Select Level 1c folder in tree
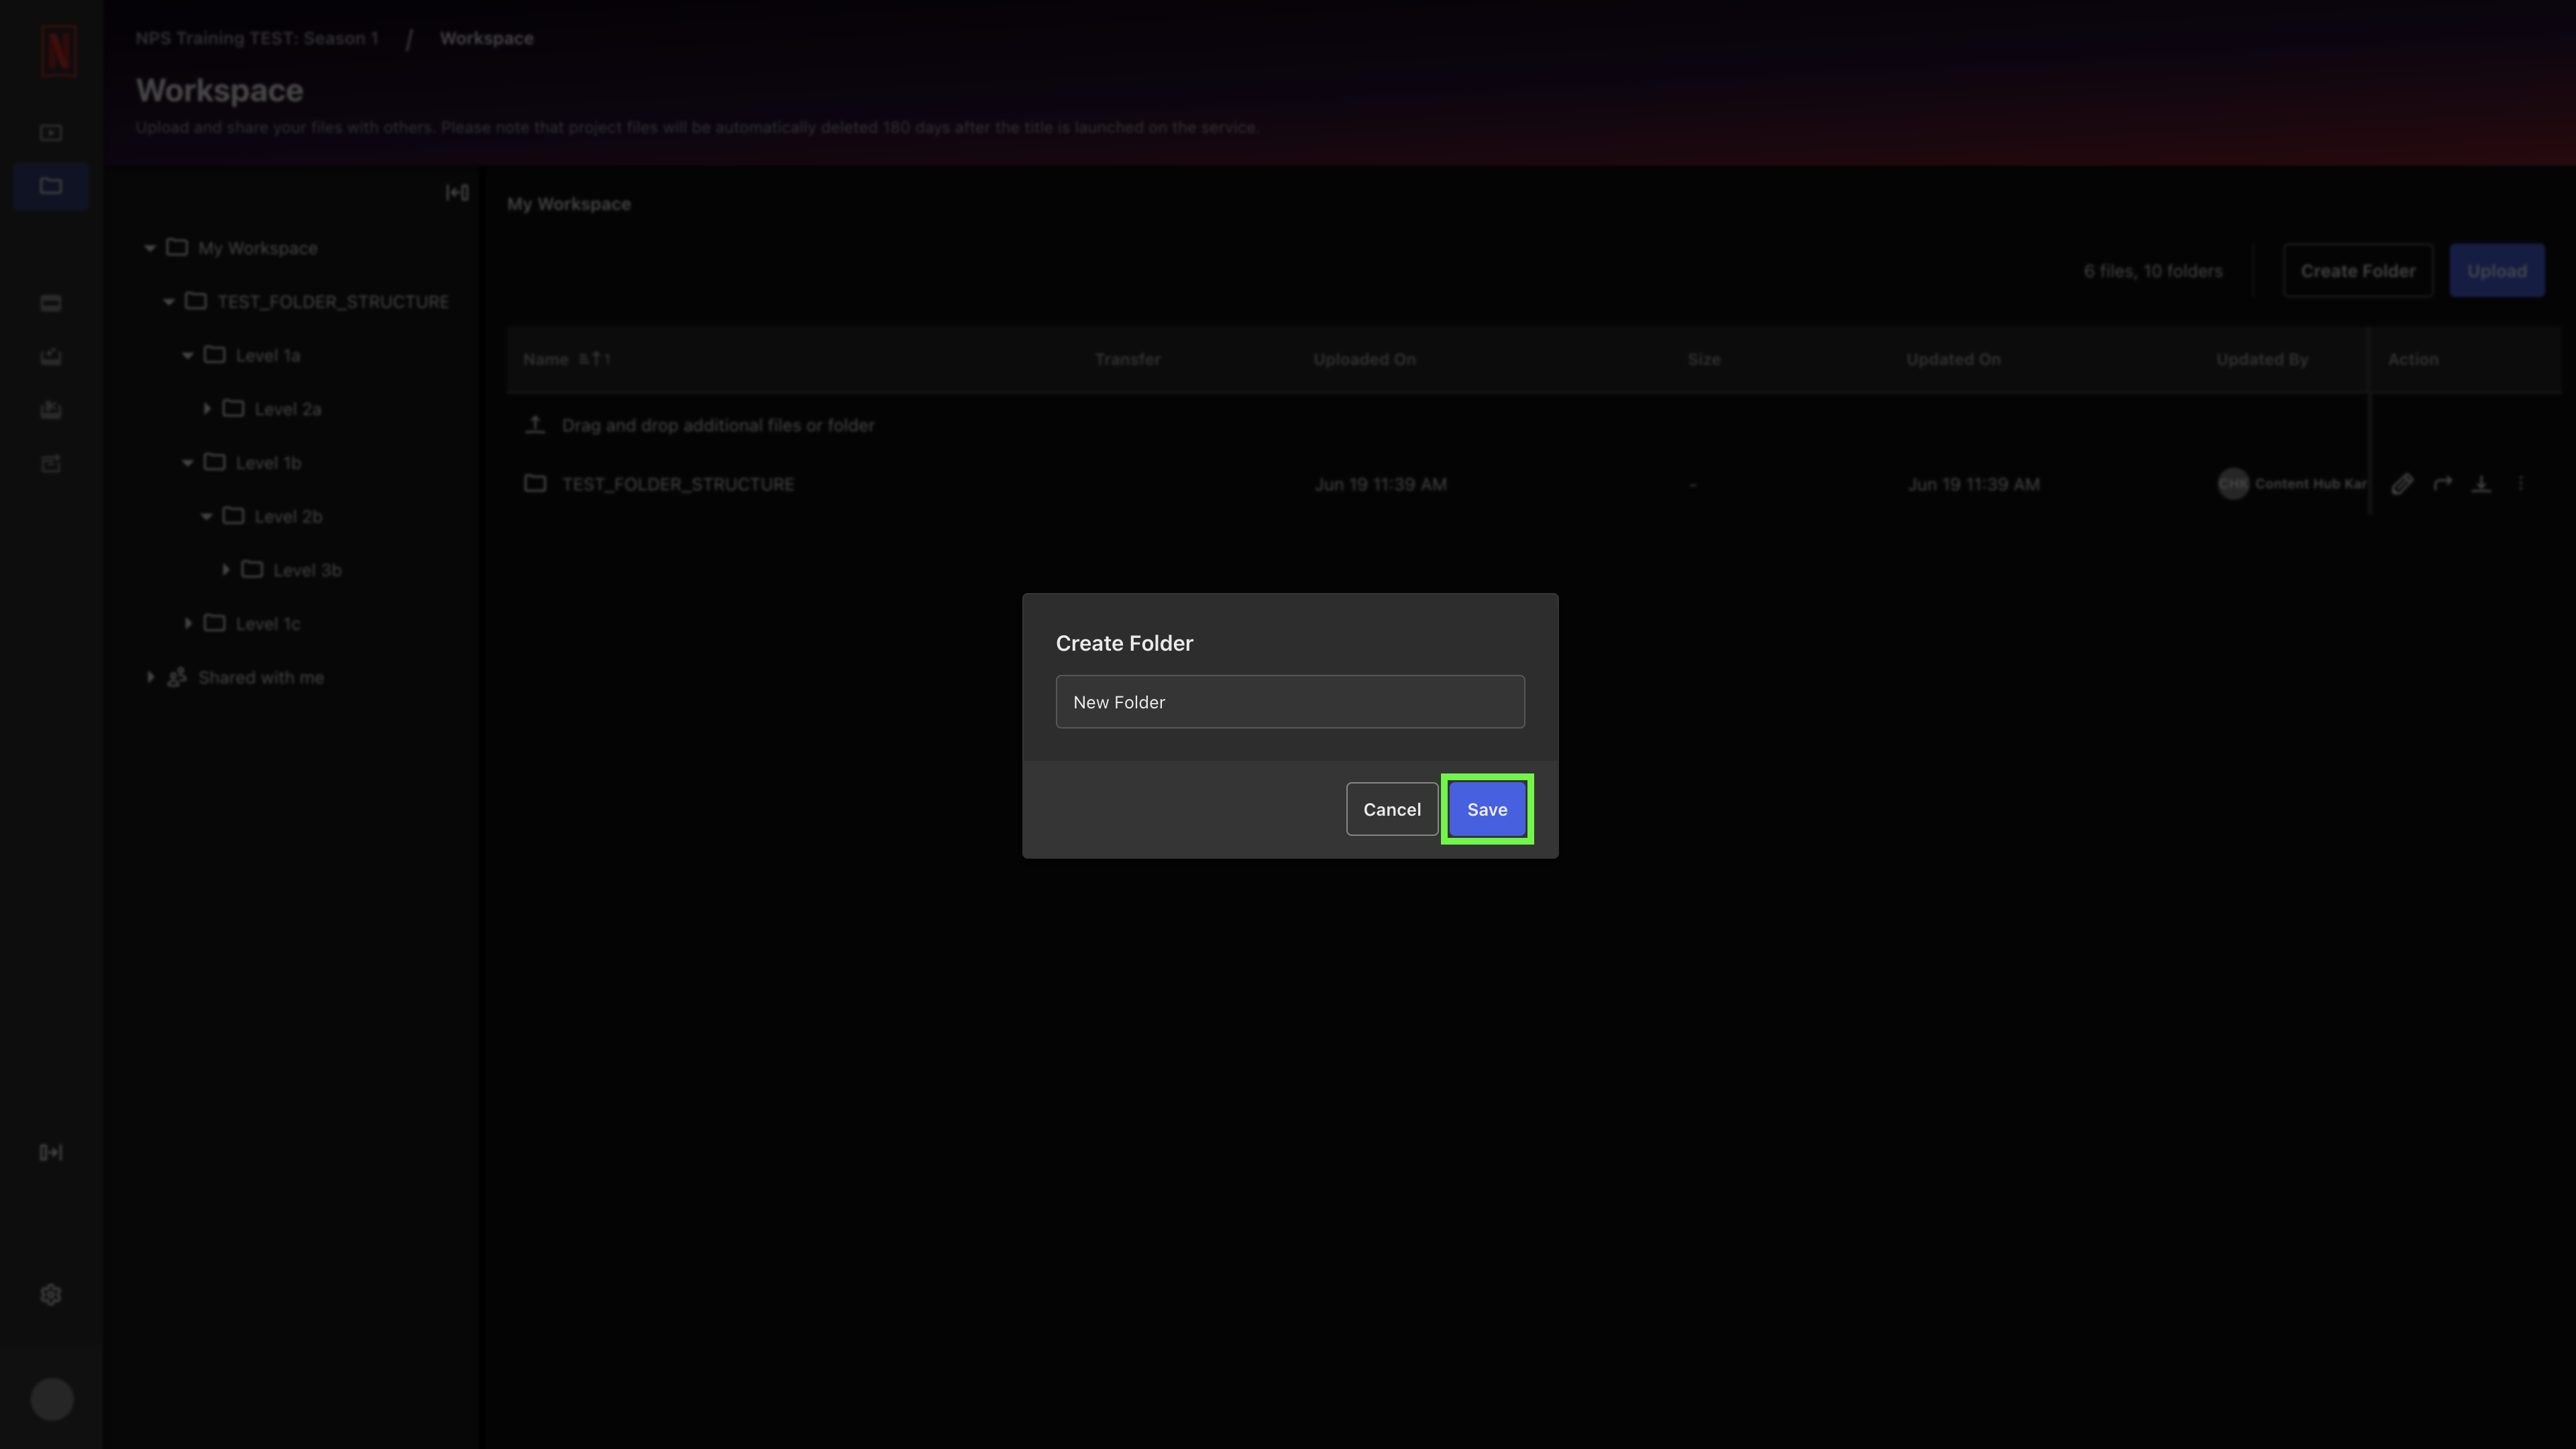2576x1449 pixels. point(267,624)
